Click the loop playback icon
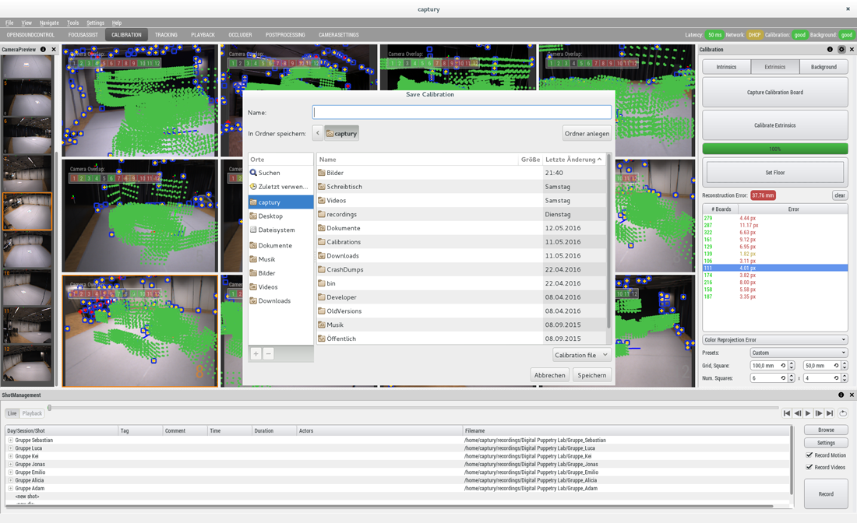Image resolution: width=857 pixels, height=523 pixels. coord(843,413)
